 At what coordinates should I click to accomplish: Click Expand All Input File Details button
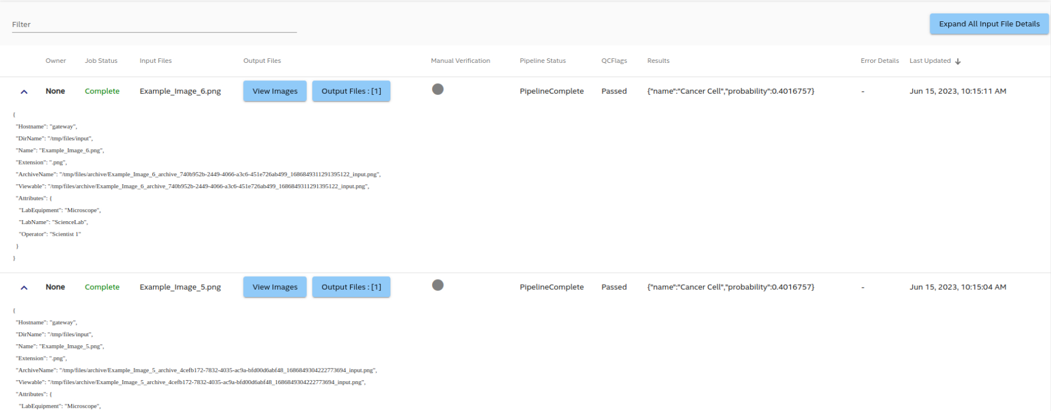(x=989, y=24)
